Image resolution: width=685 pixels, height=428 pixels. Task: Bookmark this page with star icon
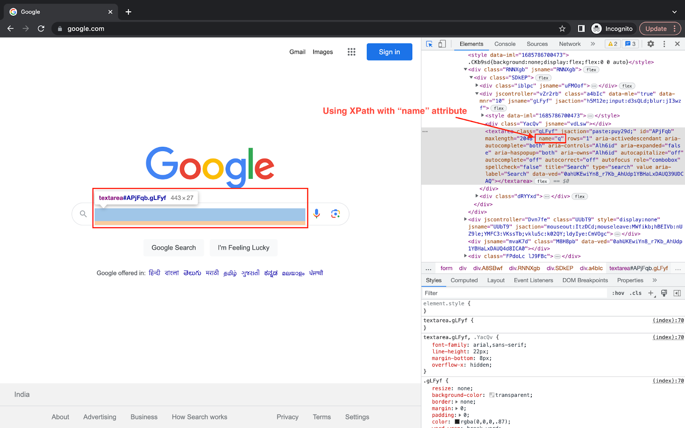pos(562,29)
